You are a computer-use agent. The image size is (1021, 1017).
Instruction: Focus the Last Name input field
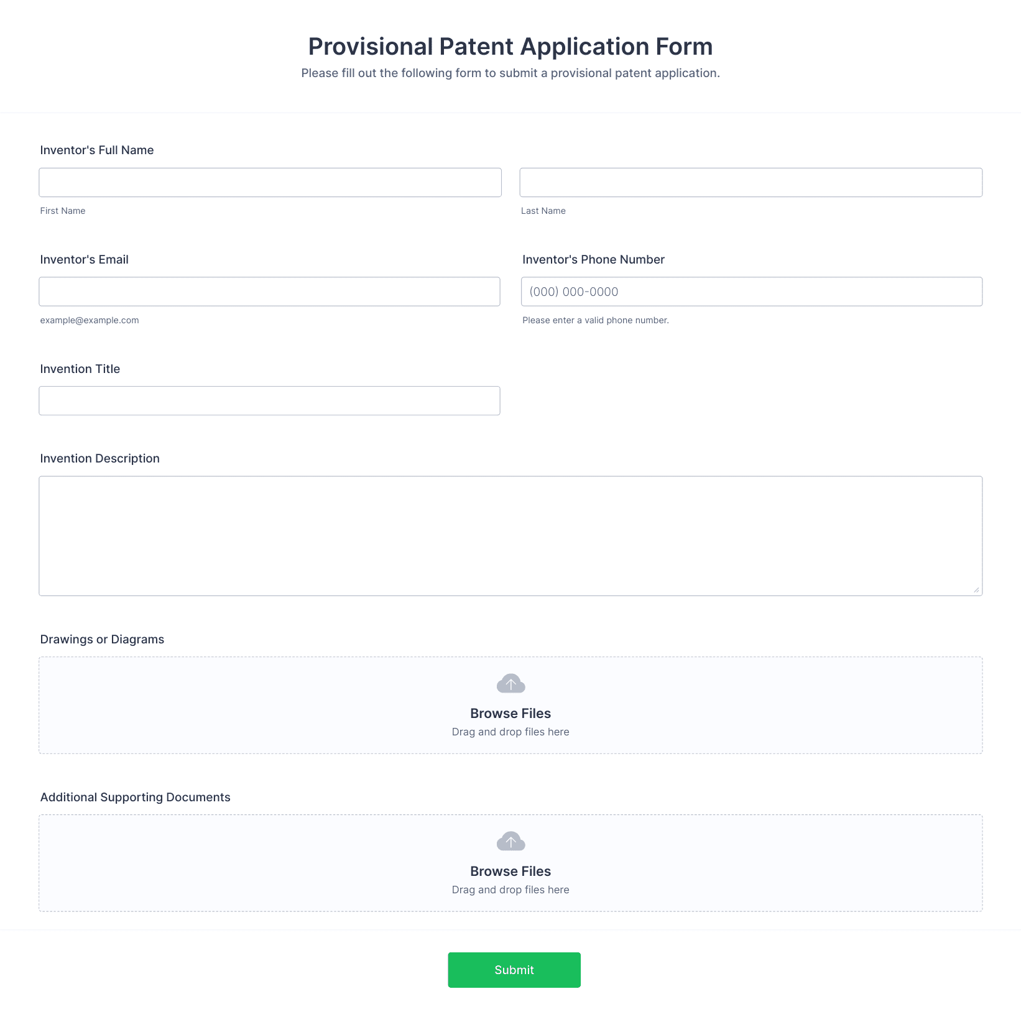pos(751,182)
